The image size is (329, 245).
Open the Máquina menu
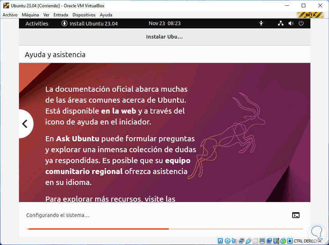coord(31,15)
